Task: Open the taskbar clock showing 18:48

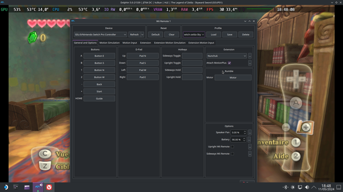Action: [326, 187]
